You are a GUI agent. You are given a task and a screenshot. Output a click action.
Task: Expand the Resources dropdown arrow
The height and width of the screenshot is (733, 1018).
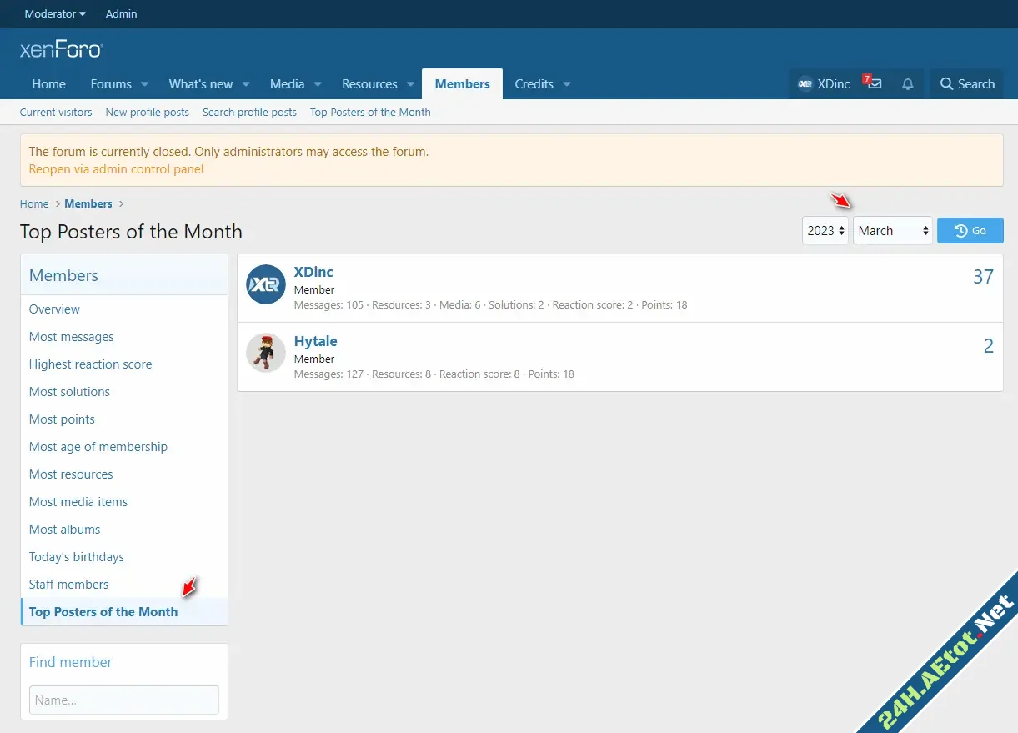(410, 84)
